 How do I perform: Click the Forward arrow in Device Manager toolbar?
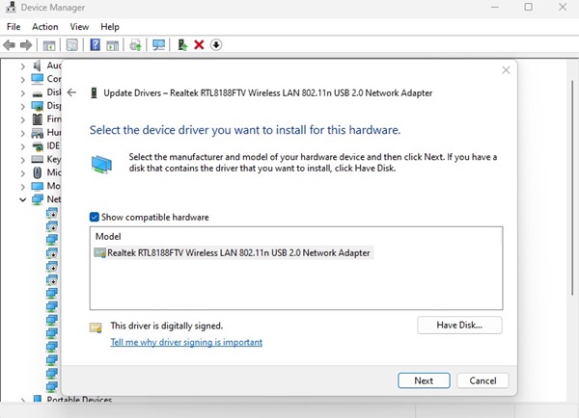(x=26, y=45)
